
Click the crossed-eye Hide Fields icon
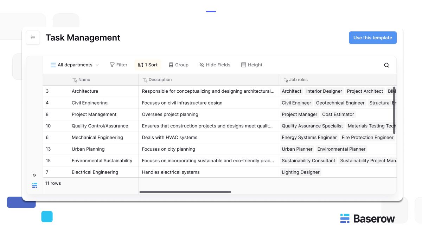tap(202, 65)
